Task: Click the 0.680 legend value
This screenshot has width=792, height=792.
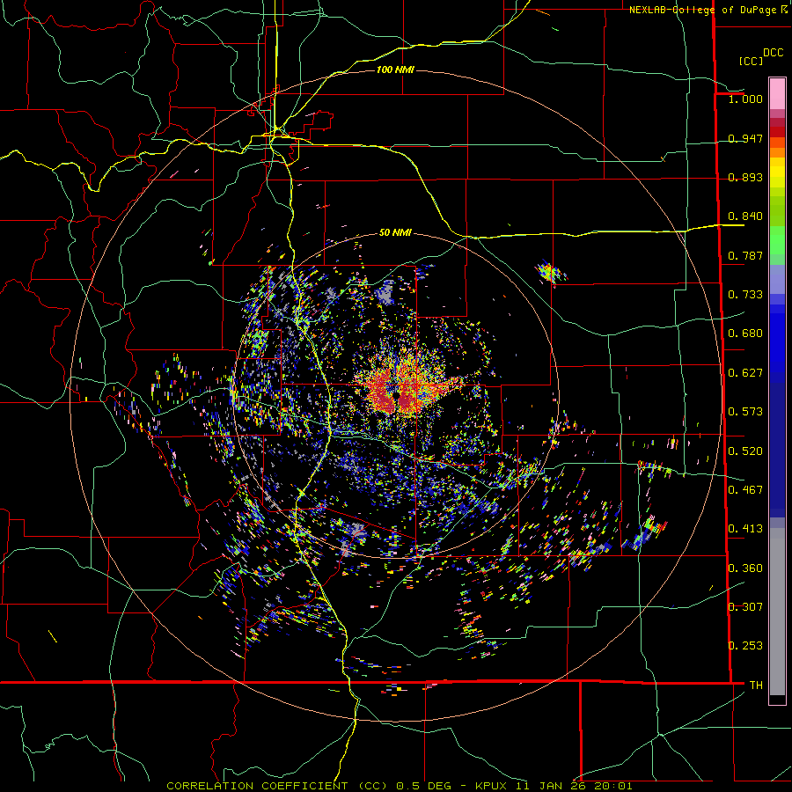Action: click(x=745, y=334)
